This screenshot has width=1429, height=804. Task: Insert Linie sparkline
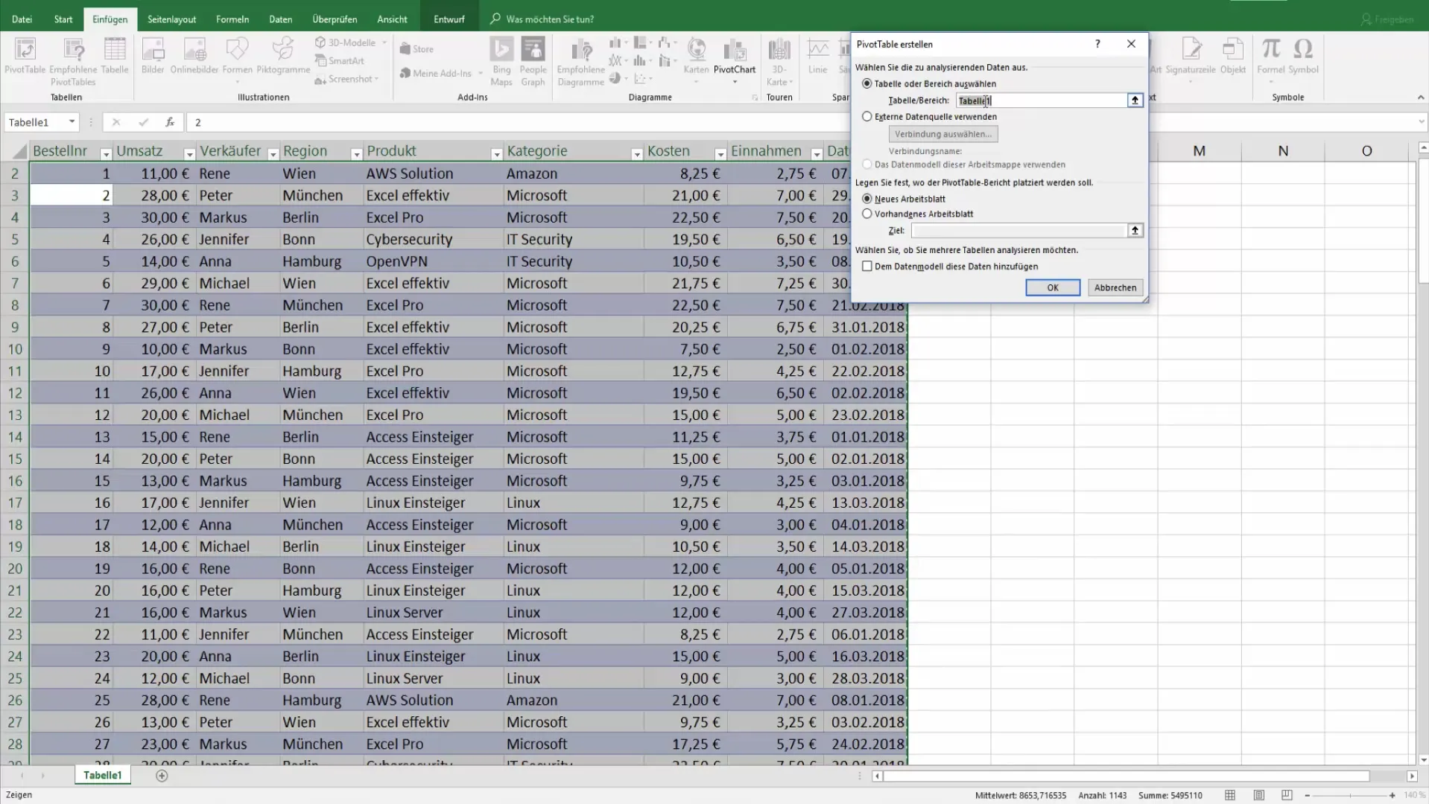(x=818, y=57)
